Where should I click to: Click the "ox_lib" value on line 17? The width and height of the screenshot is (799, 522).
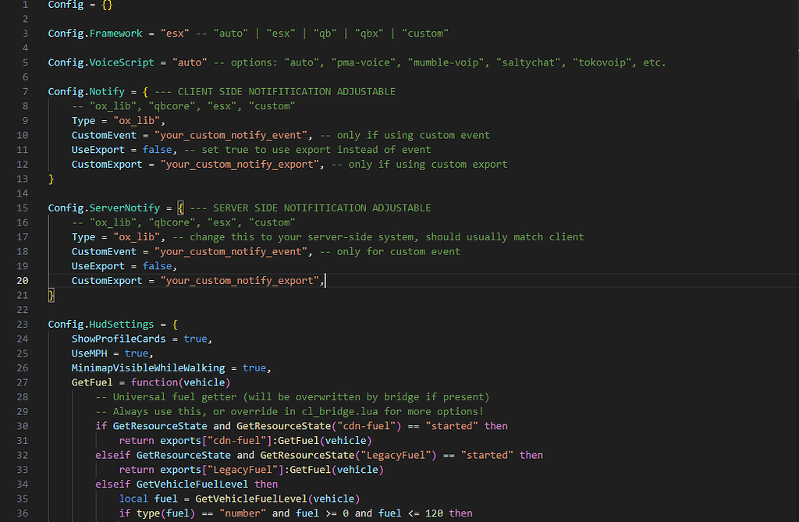136,237
